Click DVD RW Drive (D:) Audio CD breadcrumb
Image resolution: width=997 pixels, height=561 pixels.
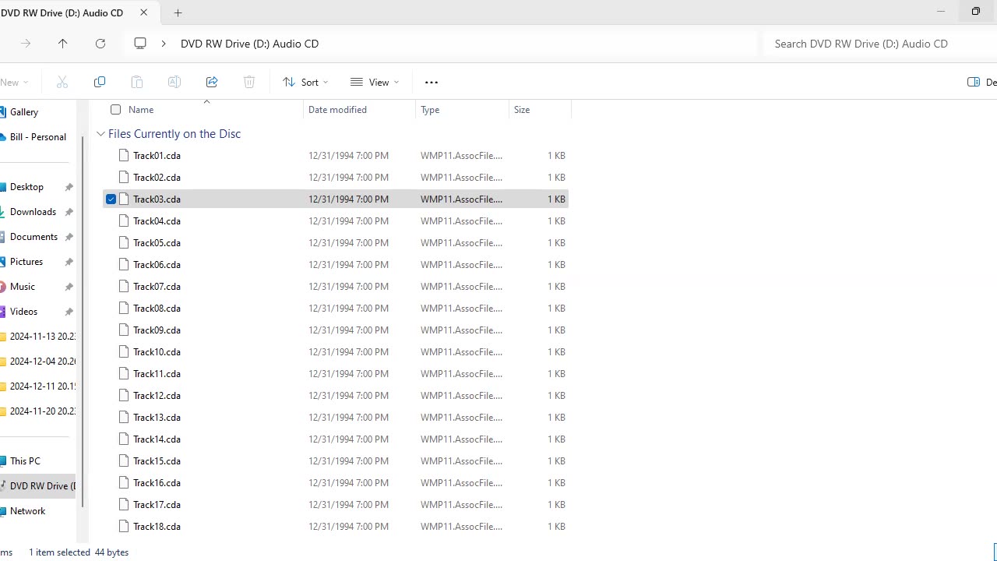pyautogui.click(x=249, y=44)
